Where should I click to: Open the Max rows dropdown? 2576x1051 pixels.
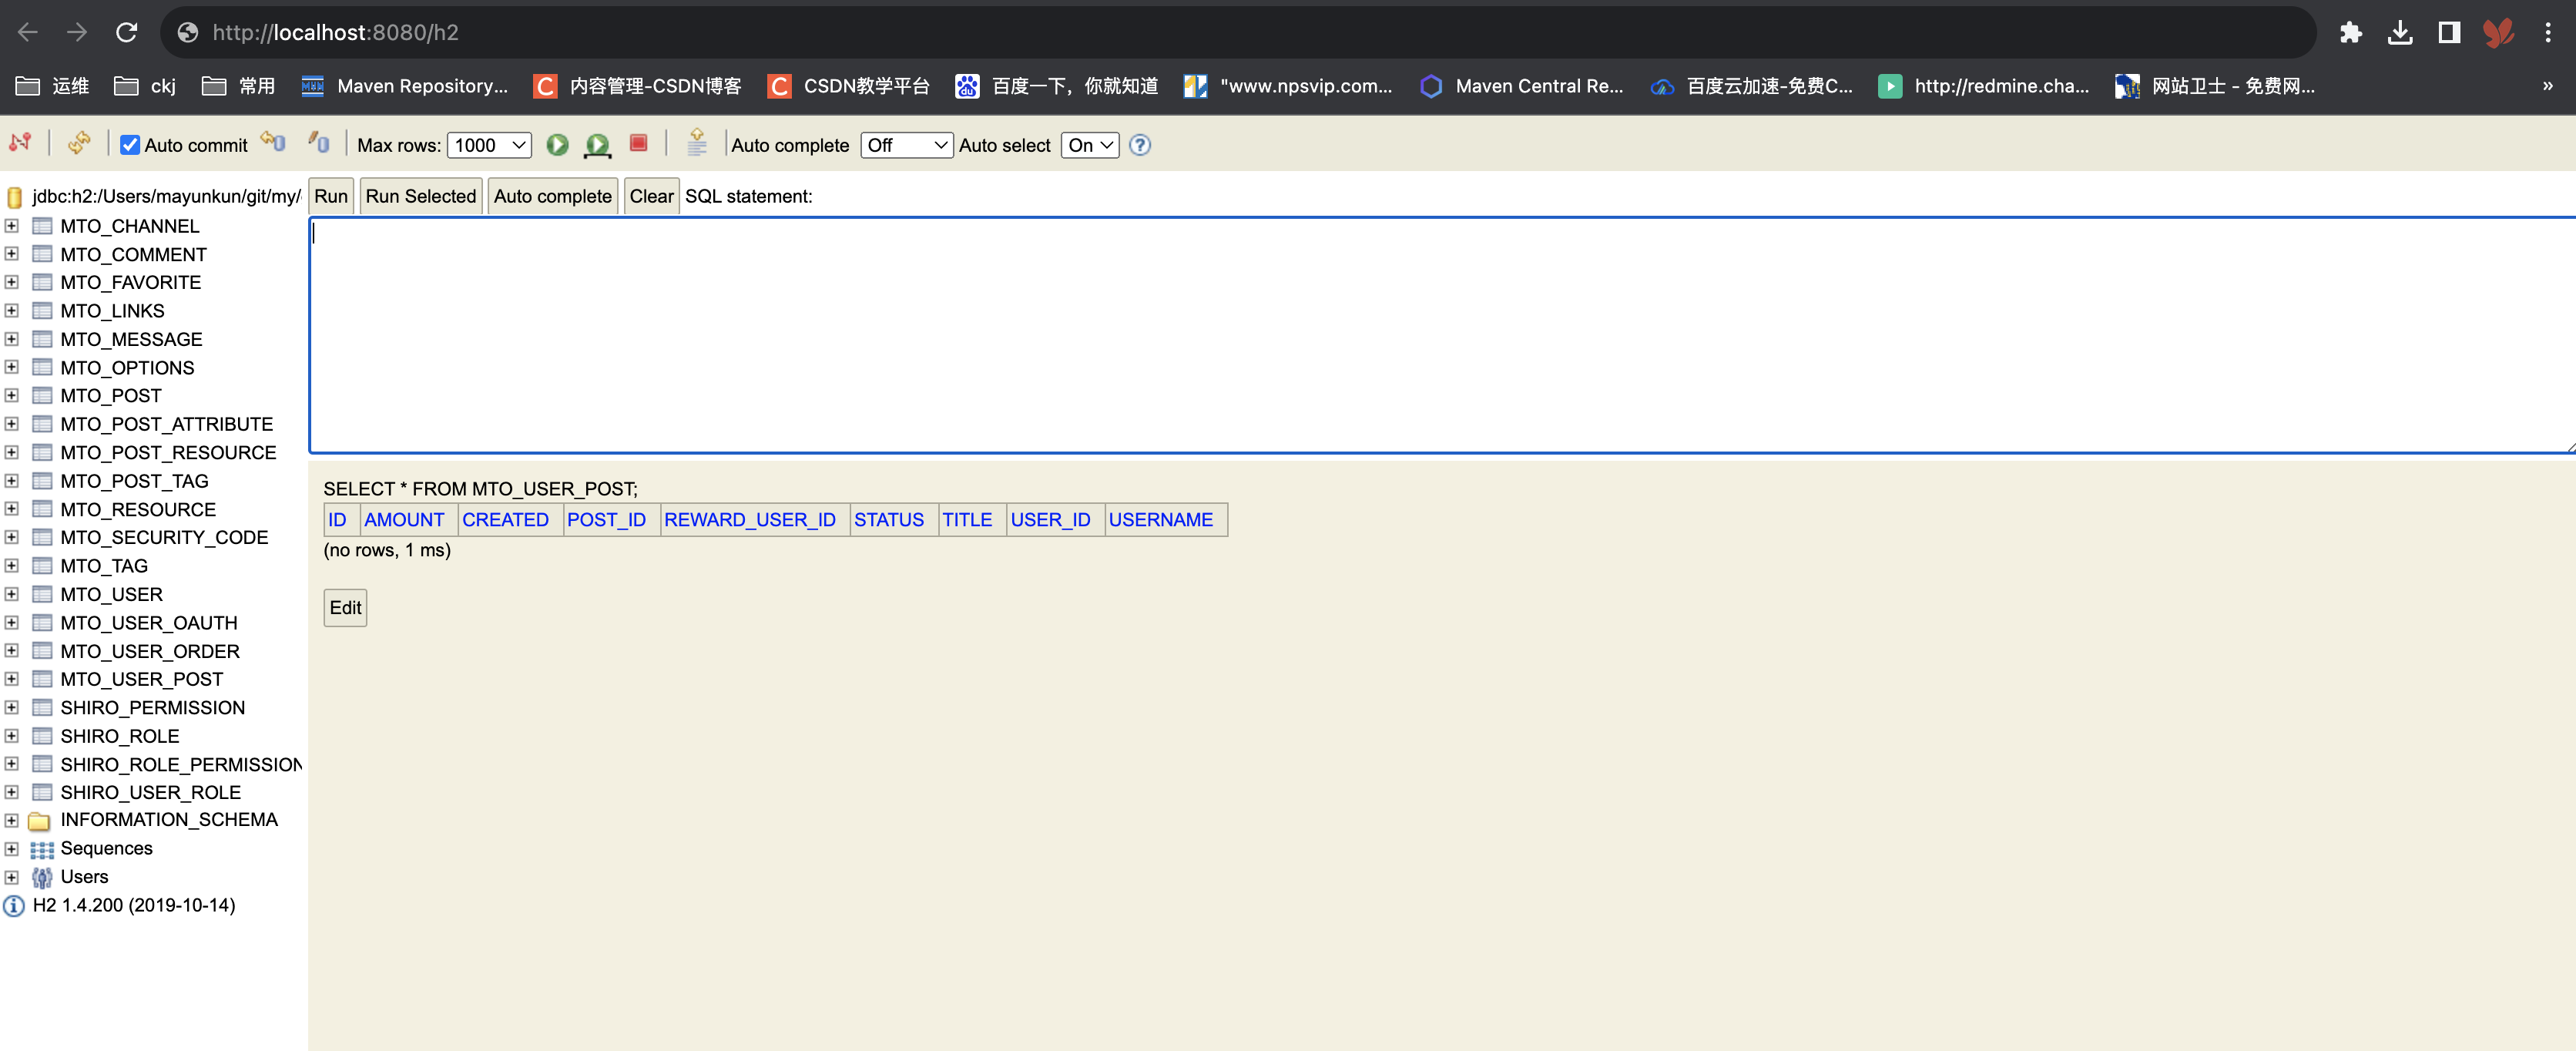(x=488, y=144)
